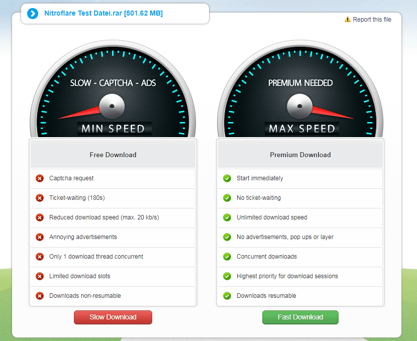Click the Start immediately text

pos(260,178)
